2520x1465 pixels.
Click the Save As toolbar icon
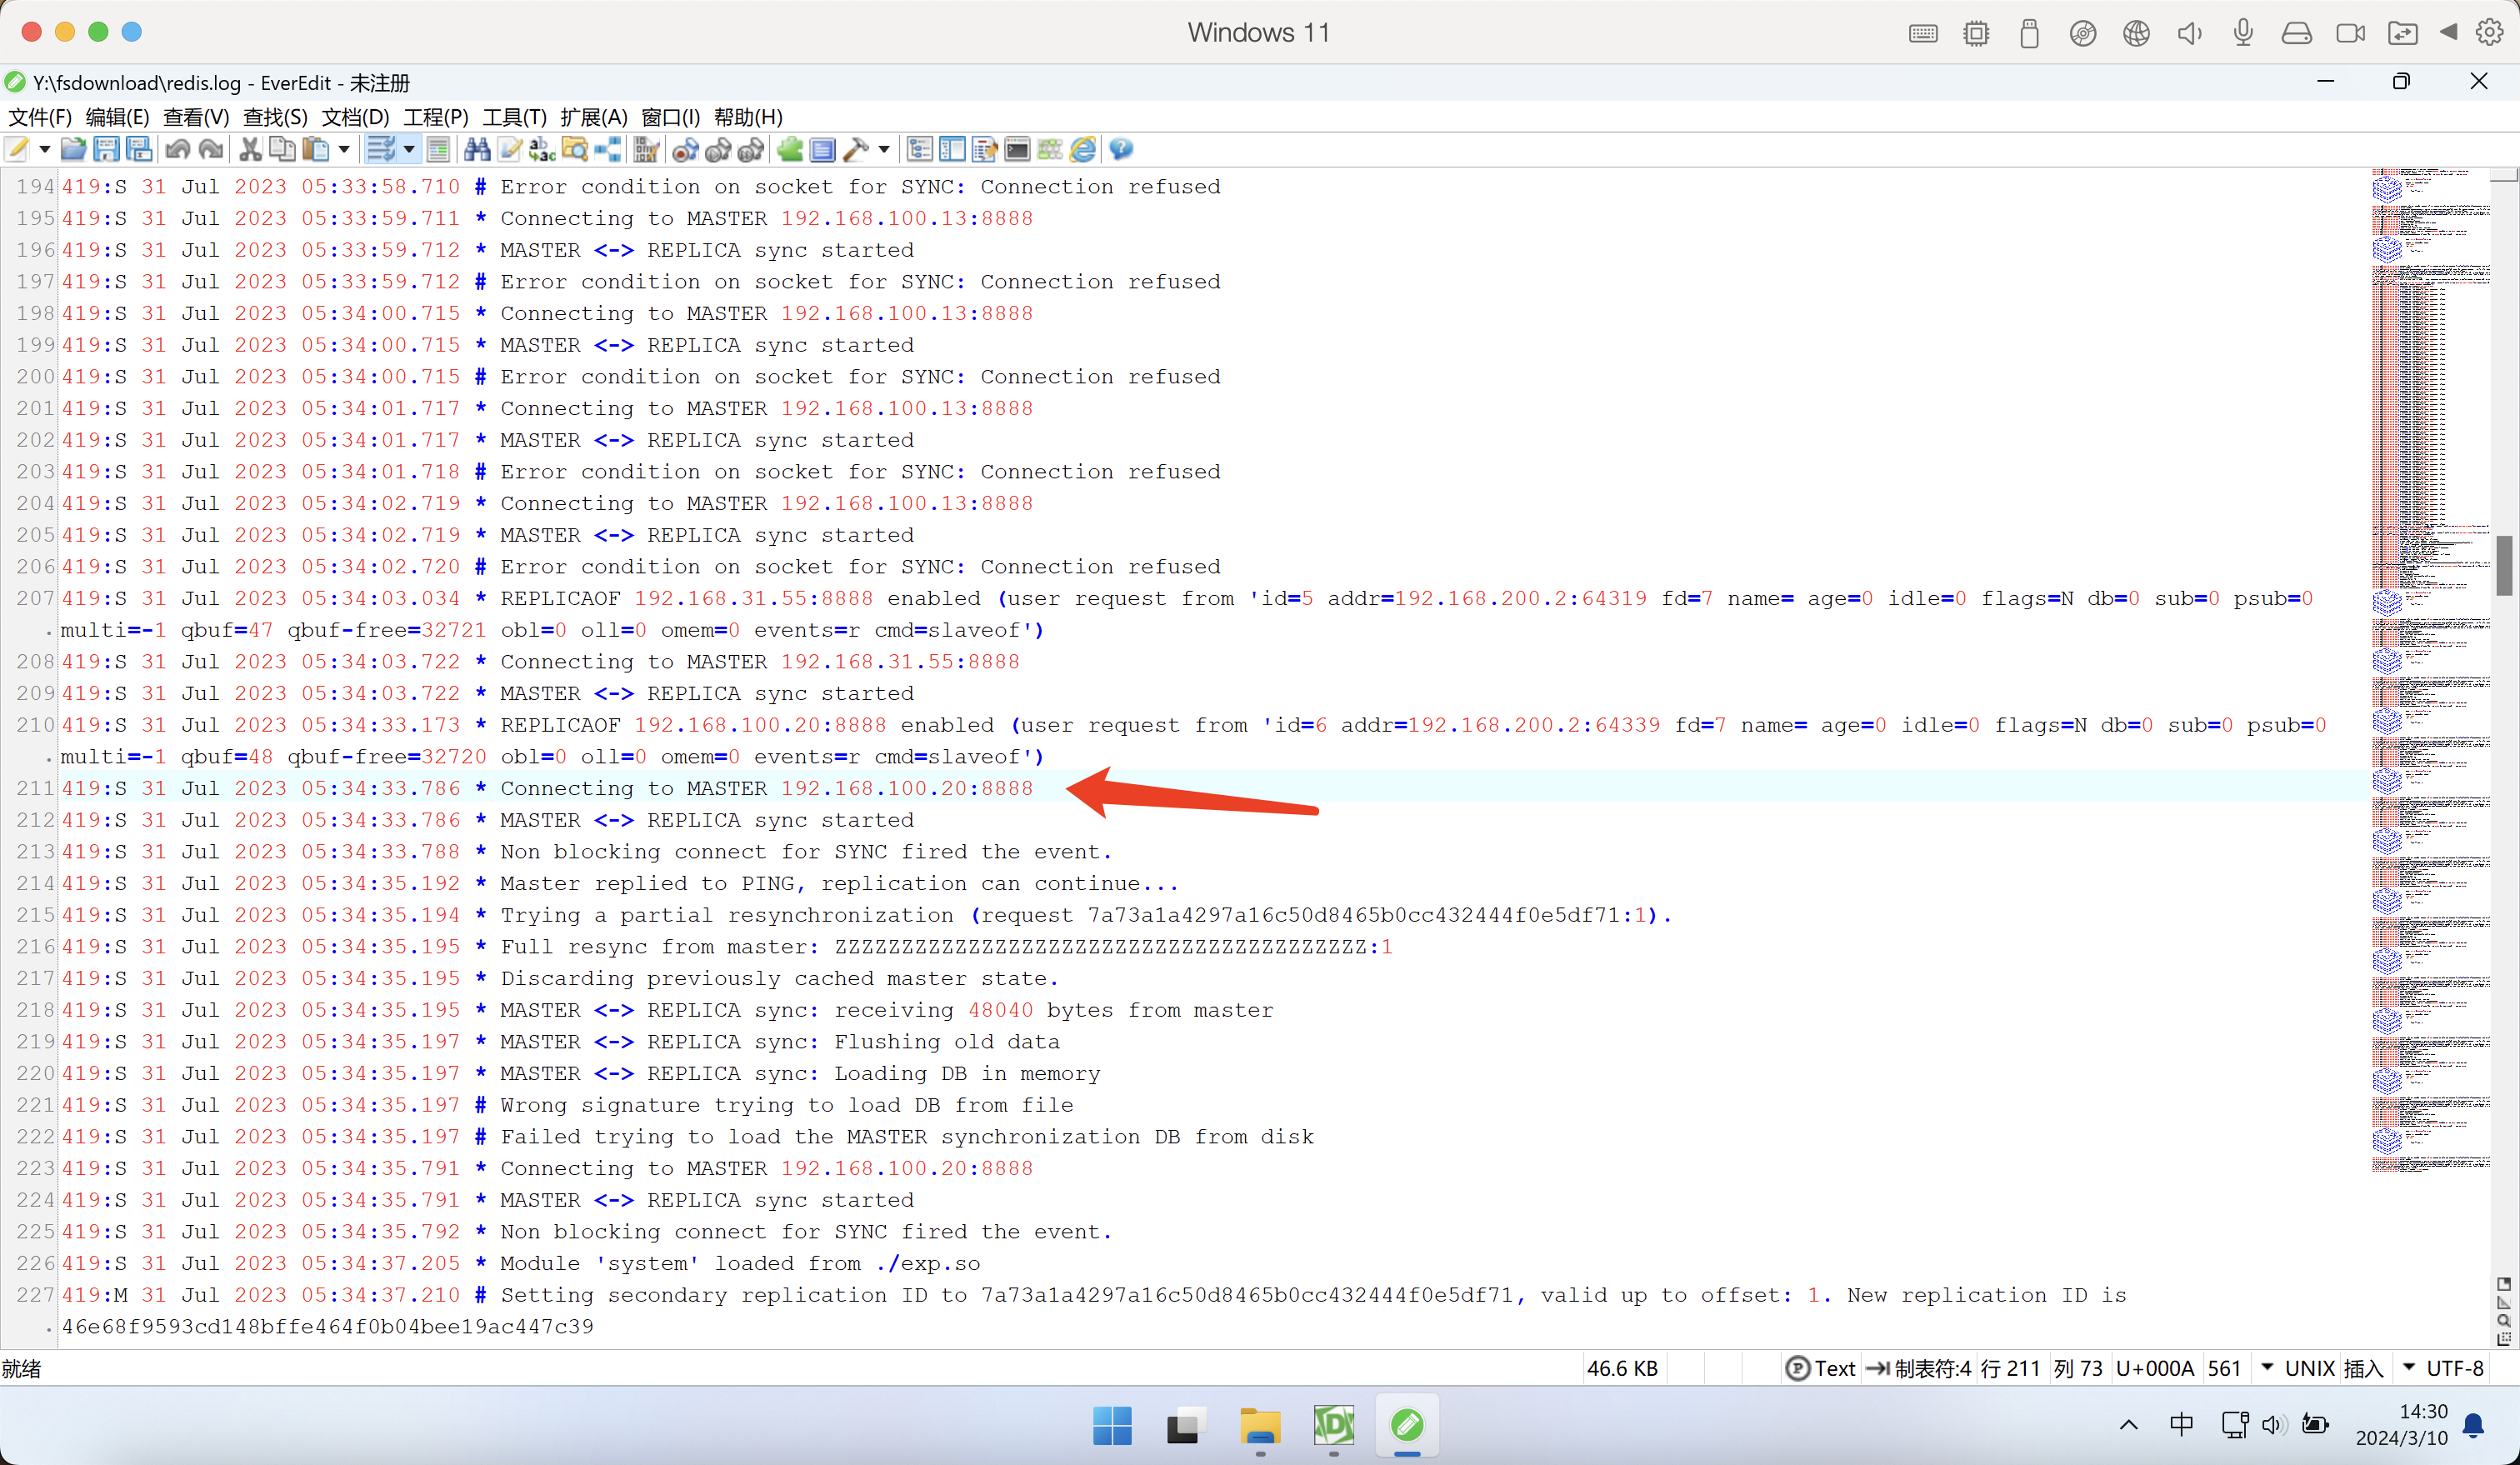point(140,150)
